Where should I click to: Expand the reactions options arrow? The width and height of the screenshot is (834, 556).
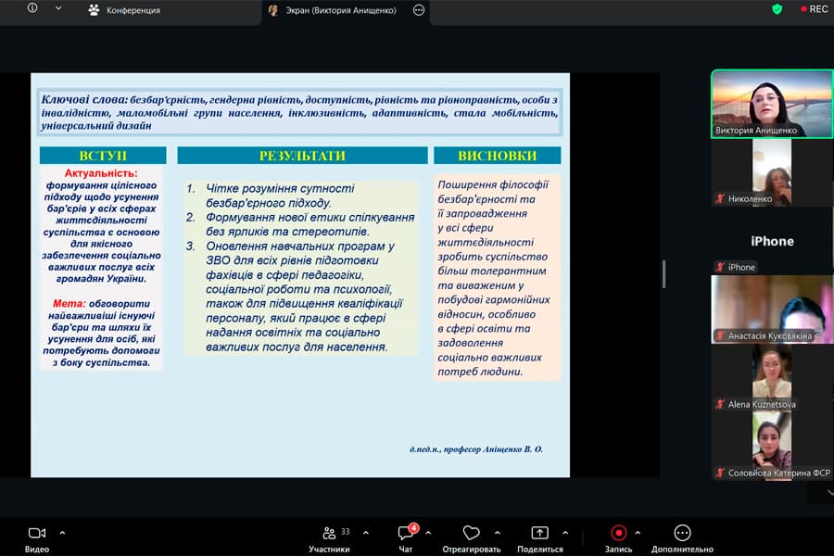(x=498, y=532)
